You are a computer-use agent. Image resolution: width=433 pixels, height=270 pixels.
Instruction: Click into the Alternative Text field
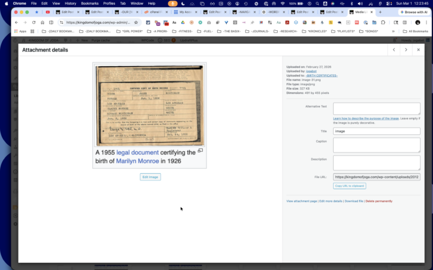pyautogui.click(x=376, y=109)
